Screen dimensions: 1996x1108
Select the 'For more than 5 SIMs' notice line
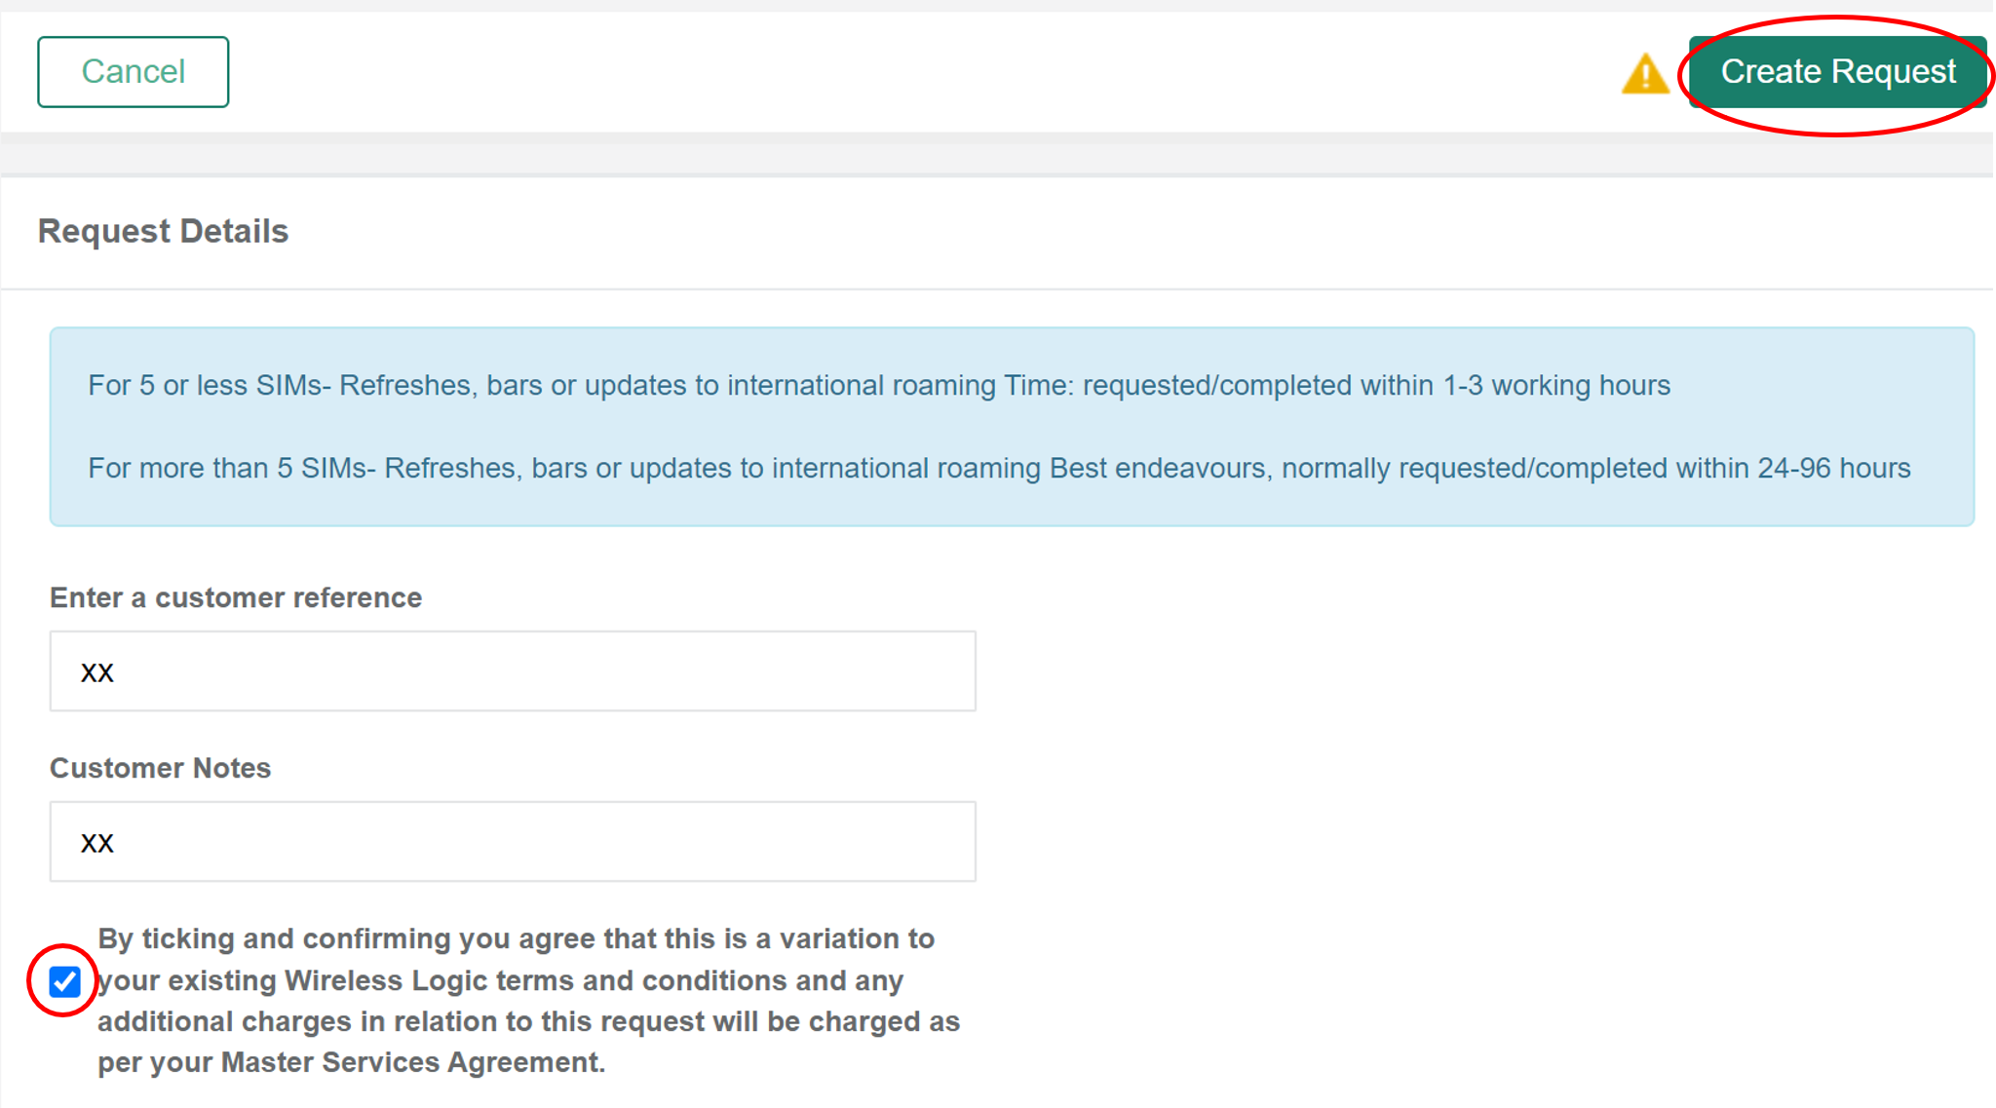coord(999,469)
